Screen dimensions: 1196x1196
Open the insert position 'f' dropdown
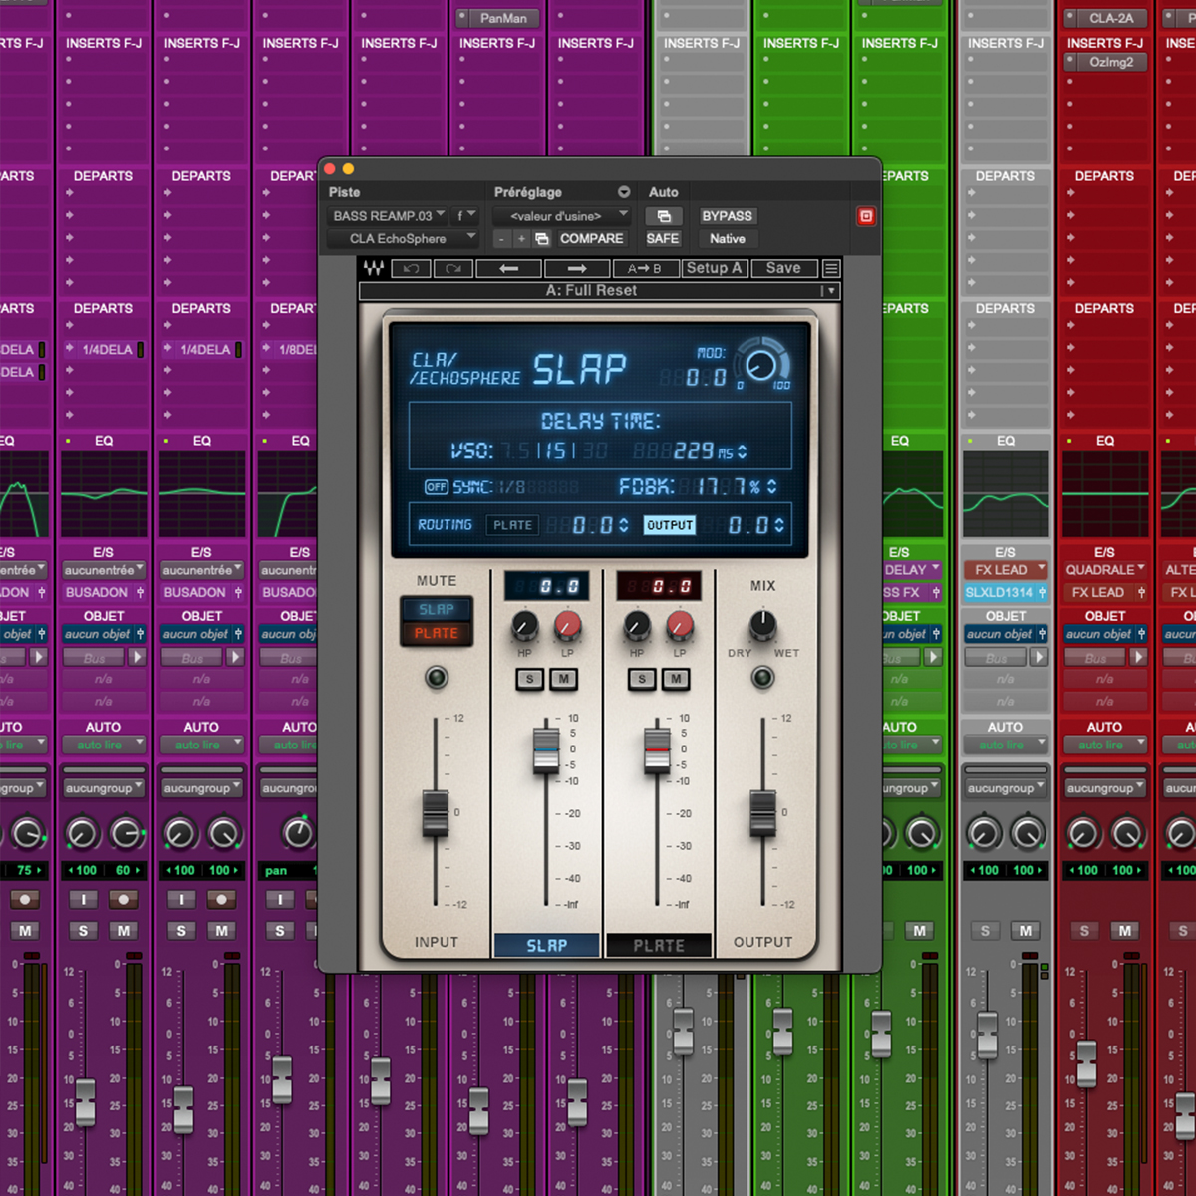pos(465,216)
